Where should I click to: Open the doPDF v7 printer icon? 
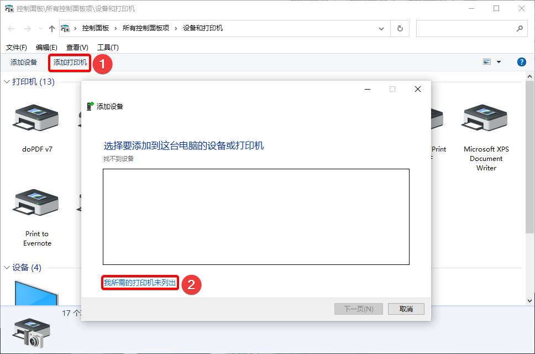[x=36, y=118]
